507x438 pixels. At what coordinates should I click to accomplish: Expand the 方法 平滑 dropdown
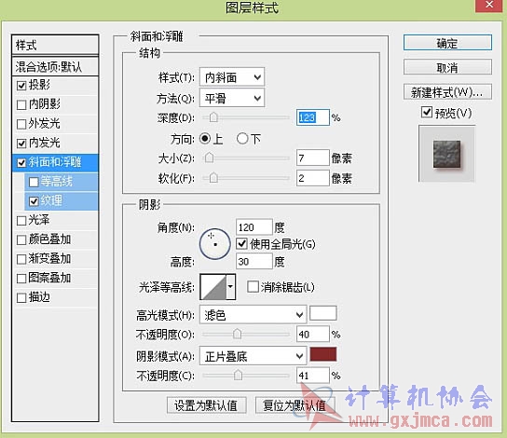(x=232, y=98)
